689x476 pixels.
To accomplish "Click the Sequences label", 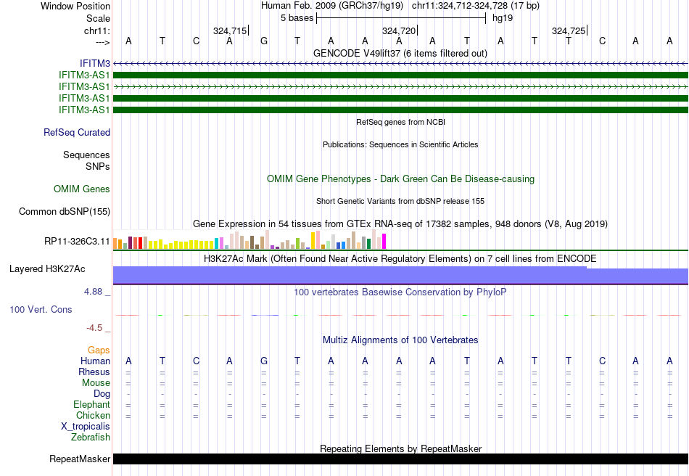I will point(86,155).
